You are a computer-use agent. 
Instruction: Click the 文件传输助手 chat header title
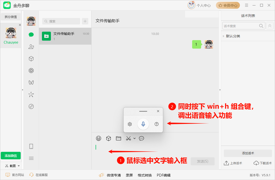[108, 21]
